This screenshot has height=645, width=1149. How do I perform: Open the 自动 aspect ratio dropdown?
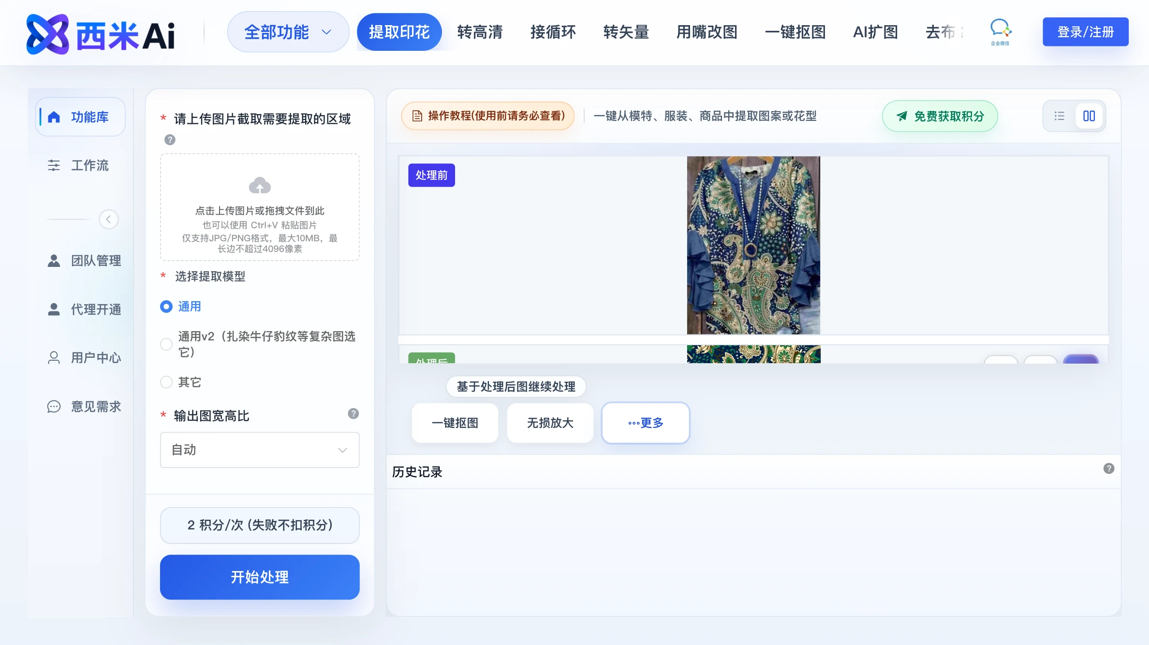[260, 450]
